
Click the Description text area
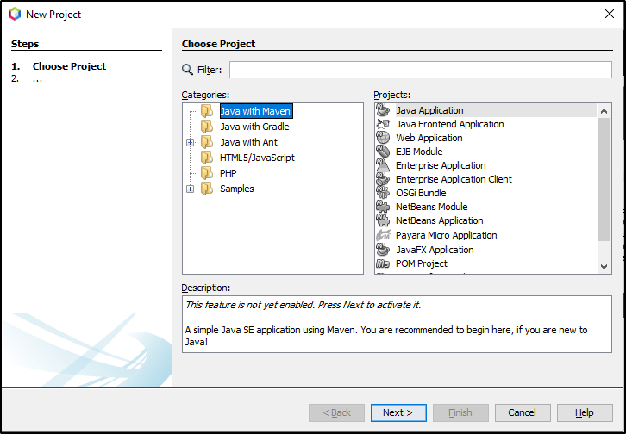click(x=397, y=324)
